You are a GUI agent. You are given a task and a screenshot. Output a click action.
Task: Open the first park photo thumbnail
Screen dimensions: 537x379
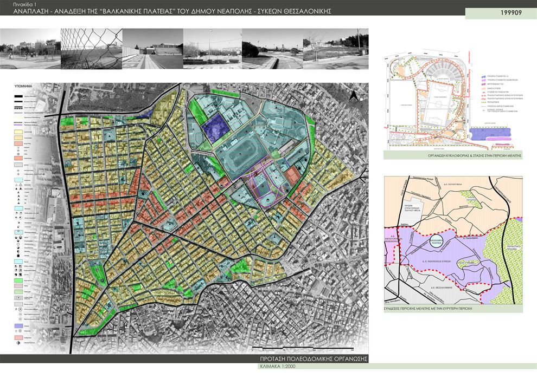pyautogui.click(x=30, y=49)
